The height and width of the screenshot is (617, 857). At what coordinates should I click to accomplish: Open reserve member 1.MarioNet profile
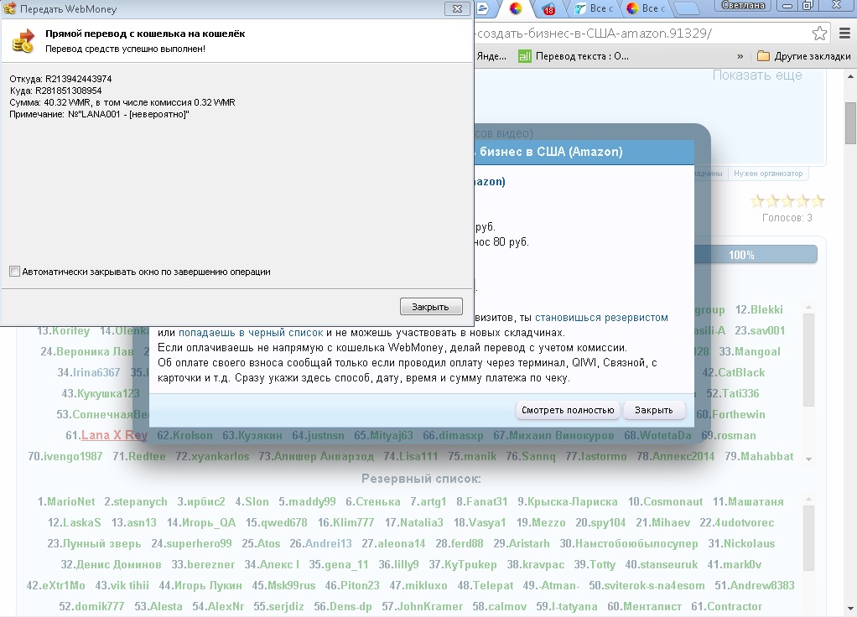66,501
